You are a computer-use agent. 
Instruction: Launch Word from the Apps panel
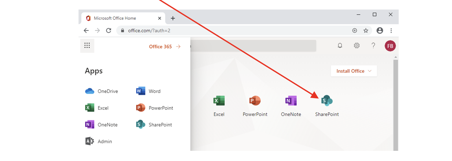click(x=148, y=91)
